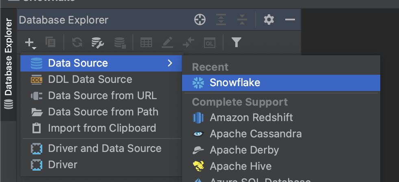Click the Select Opened File target icon
The image size is (399, 182).
(x=200, y=19)
